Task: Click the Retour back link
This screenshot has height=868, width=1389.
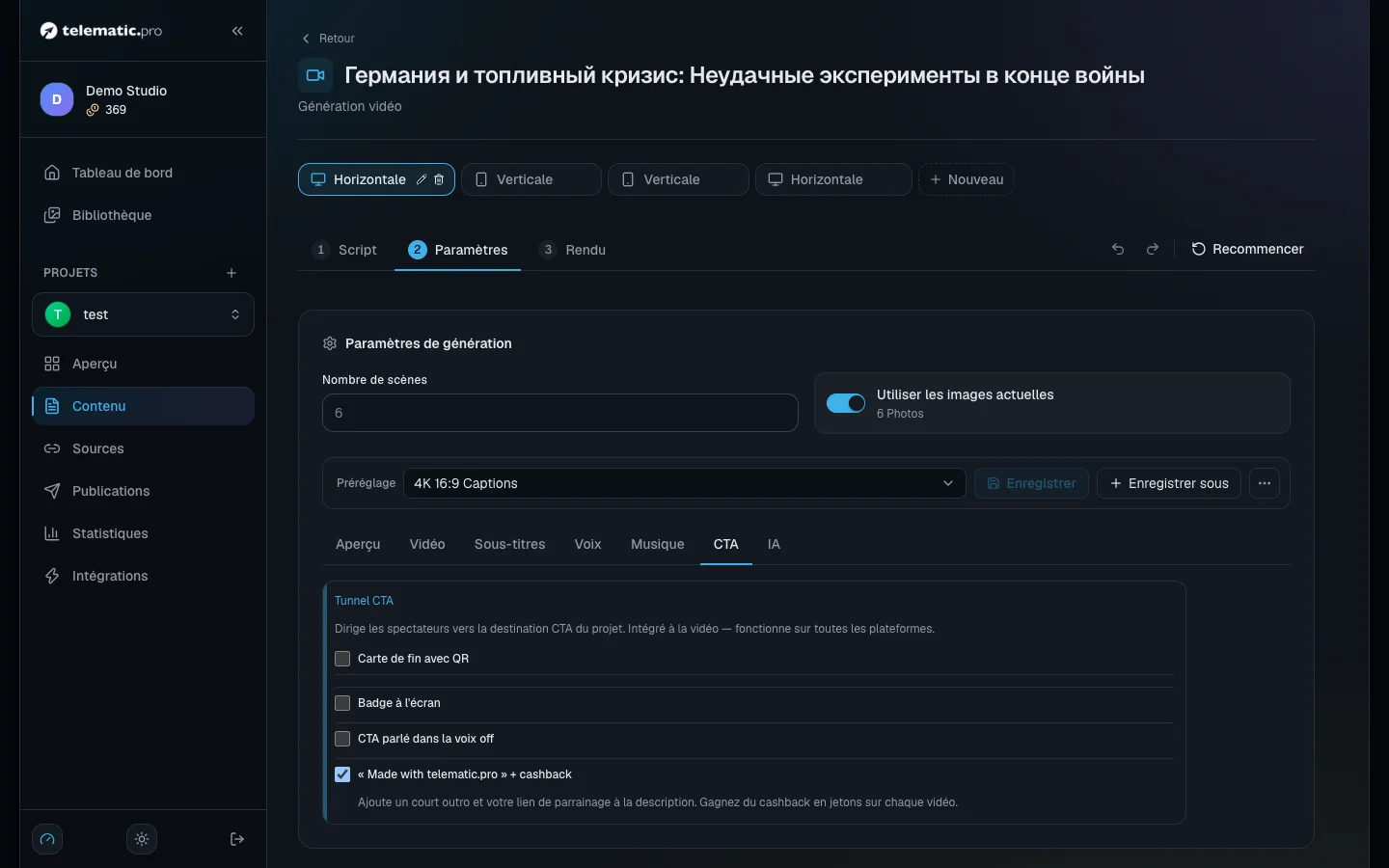Action: click(328, 39)
